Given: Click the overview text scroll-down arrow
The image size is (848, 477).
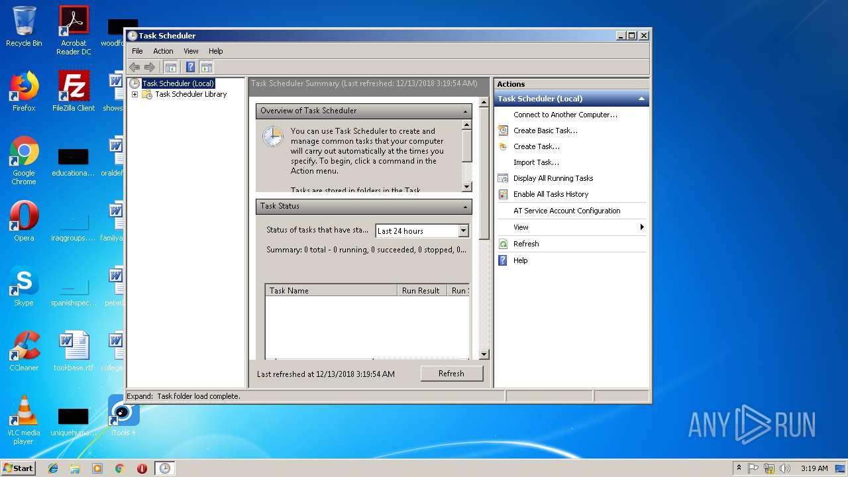Looking at the screenshot, I should (x=466, y=187).
